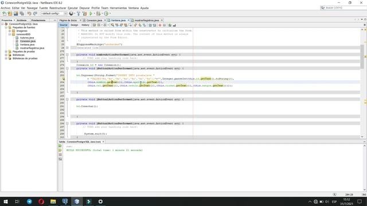
Task: Select Autores.java in project tree
Action: point(27,38)
